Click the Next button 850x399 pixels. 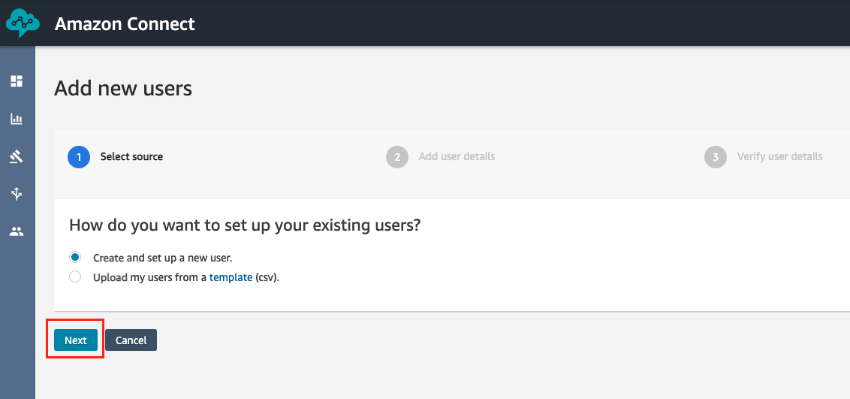coord(76,340)
